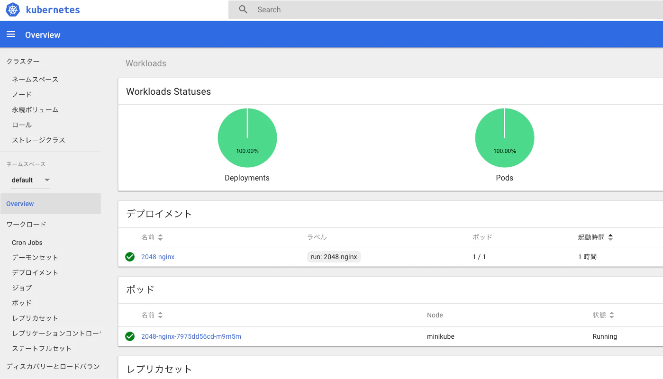Sort deployments by 名前 column arrows

click(160, 237)
